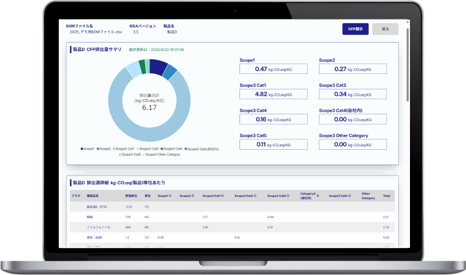
Task: Click the Scope3 Cat4 column help icon
Action: (x=288, y=196)
